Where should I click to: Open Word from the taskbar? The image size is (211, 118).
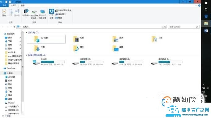point(206,31)
